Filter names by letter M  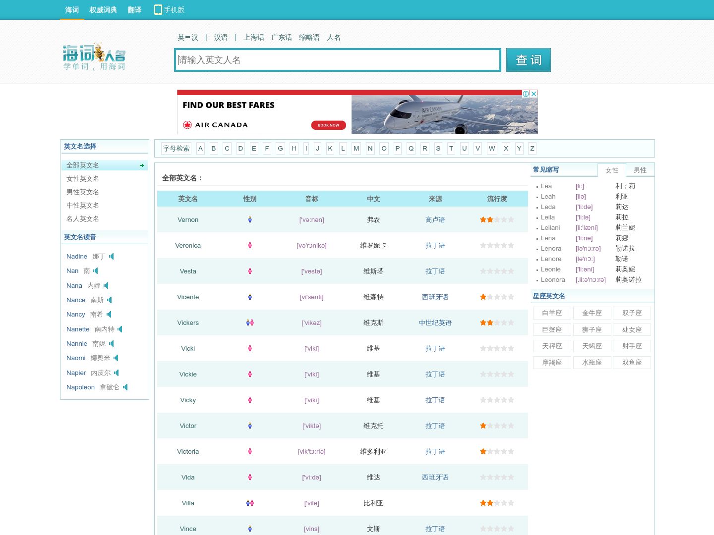(x=356, y=148)
